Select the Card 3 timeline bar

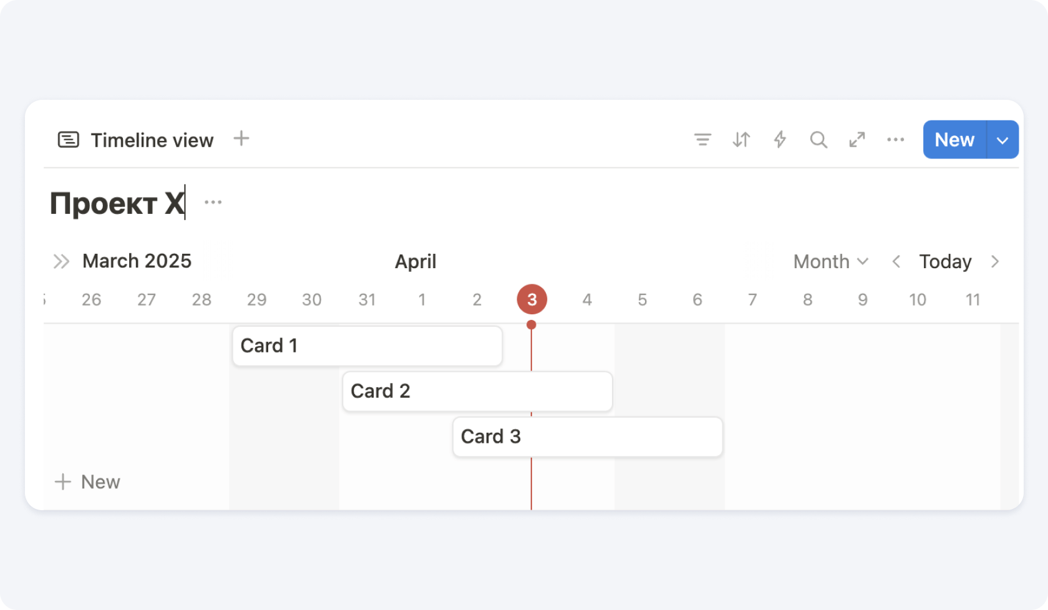(x=588, y=437)
